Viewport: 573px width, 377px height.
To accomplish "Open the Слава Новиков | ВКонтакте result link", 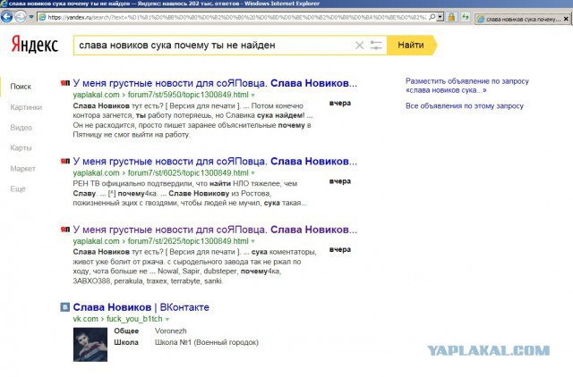I will click(141, 307).
